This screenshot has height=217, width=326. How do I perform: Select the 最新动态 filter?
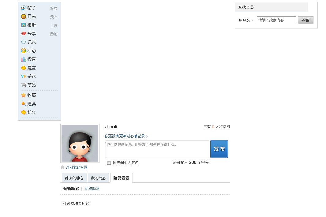click(x=71, y=189)
